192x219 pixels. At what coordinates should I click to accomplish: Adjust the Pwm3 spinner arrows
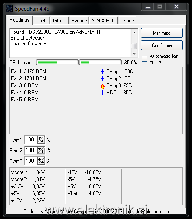[41, 161]
